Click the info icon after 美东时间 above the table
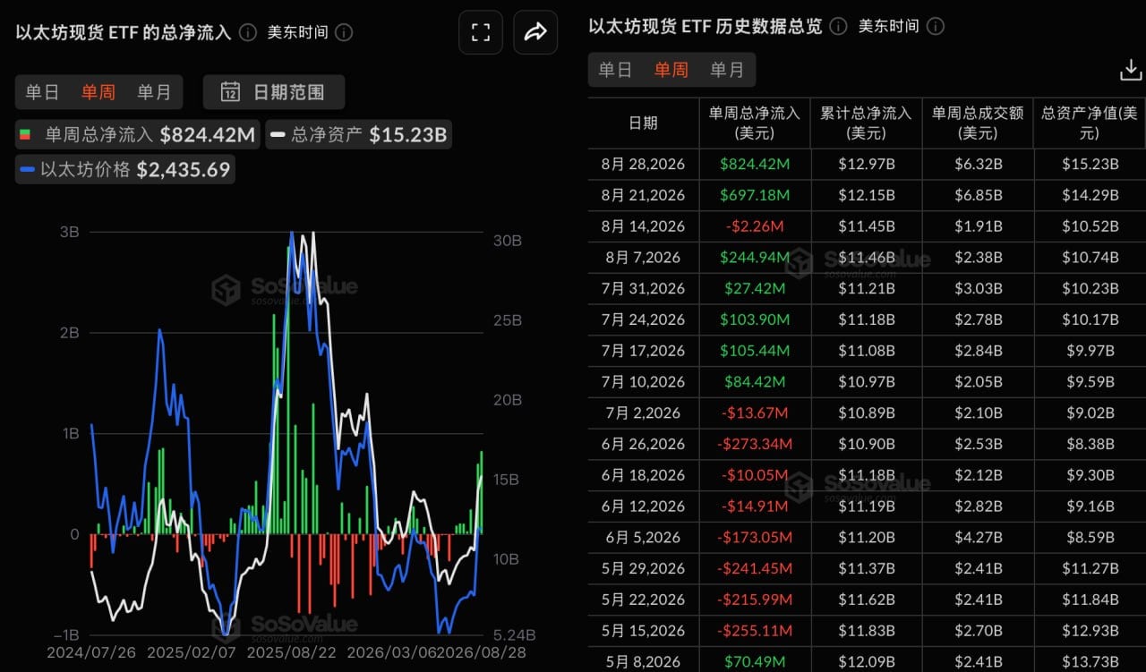This screenshot has height=672, width=1146. click(934, 27)
